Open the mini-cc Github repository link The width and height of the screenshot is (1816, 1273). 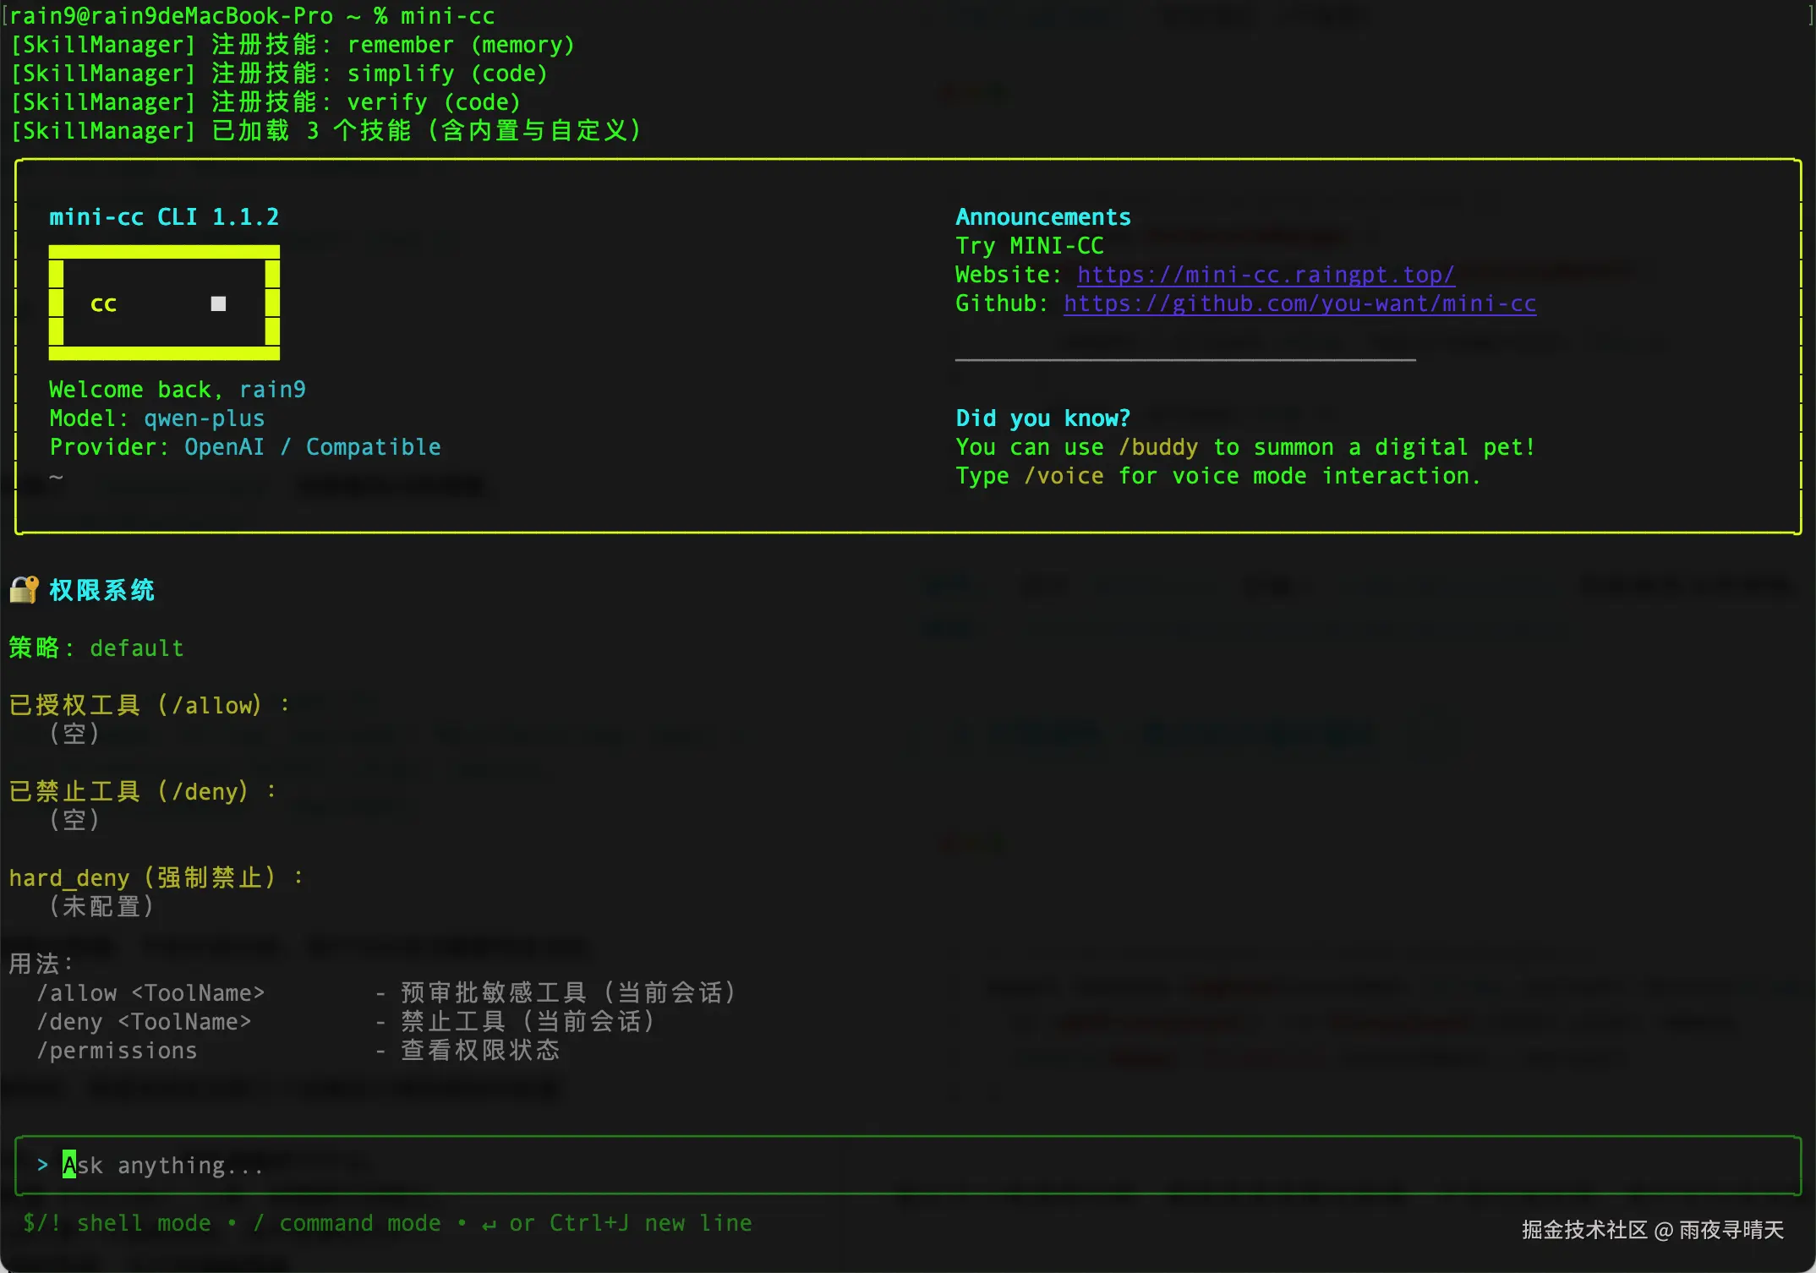(1299, 303)
